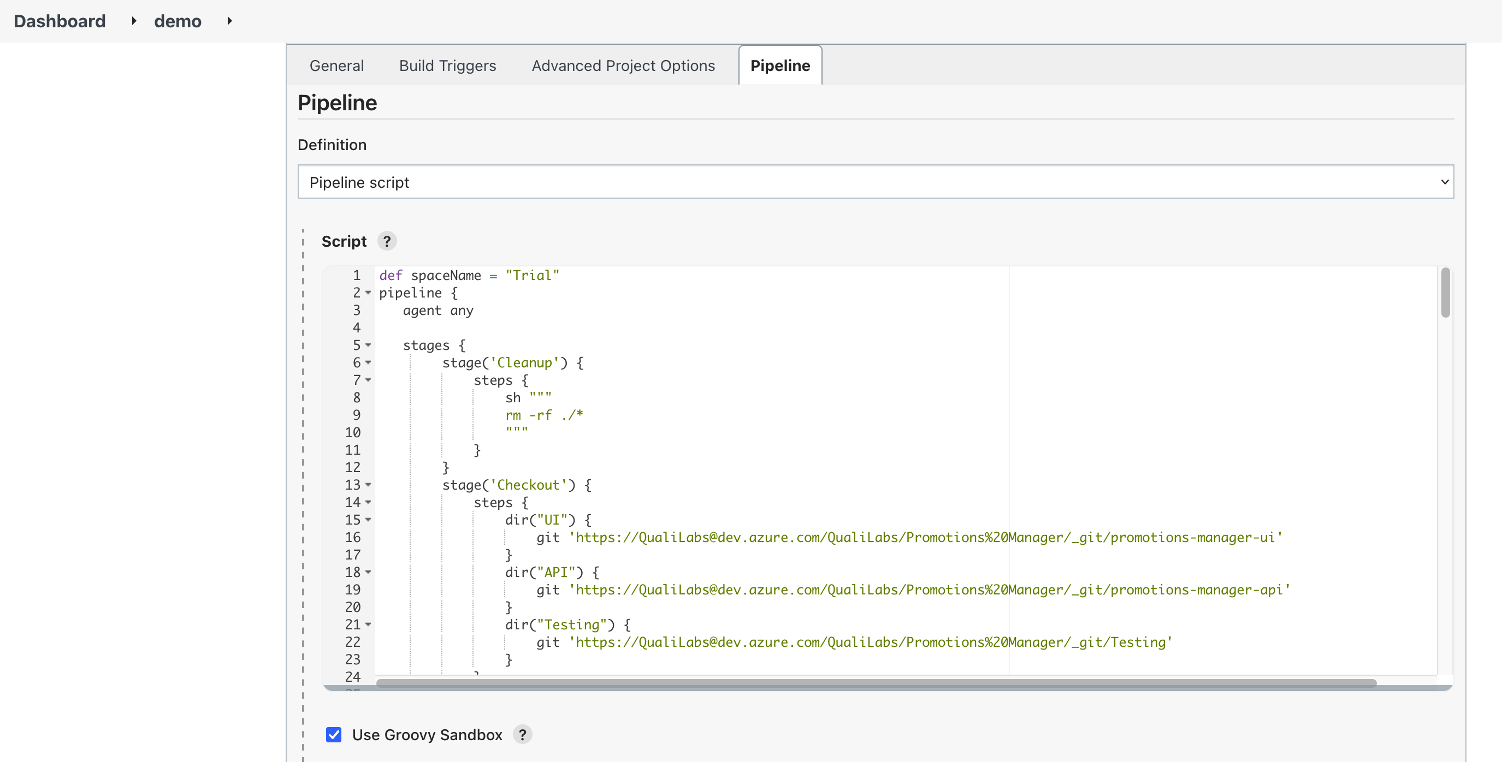Click the dir("API") code text
The height and width of the screenshot is (762, 1502).
pyautogui.click(x=552, y=572)
